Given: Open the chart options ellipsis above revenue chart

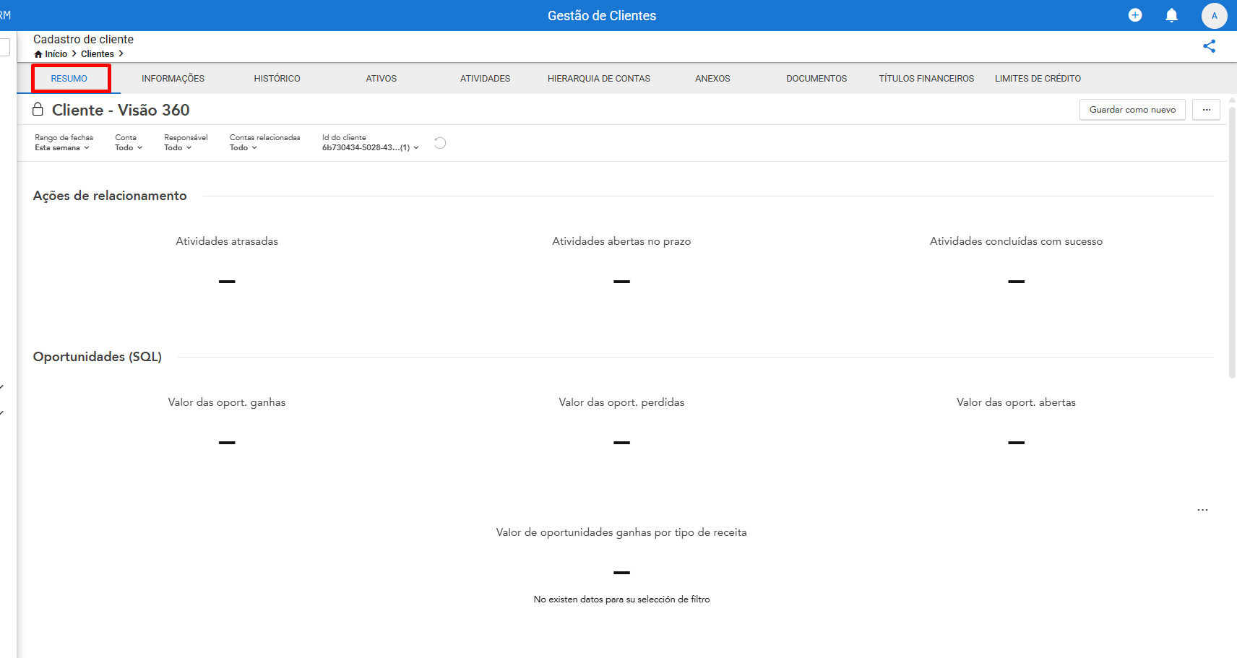Looking at the screenshot, I should tap(1202, 510).
